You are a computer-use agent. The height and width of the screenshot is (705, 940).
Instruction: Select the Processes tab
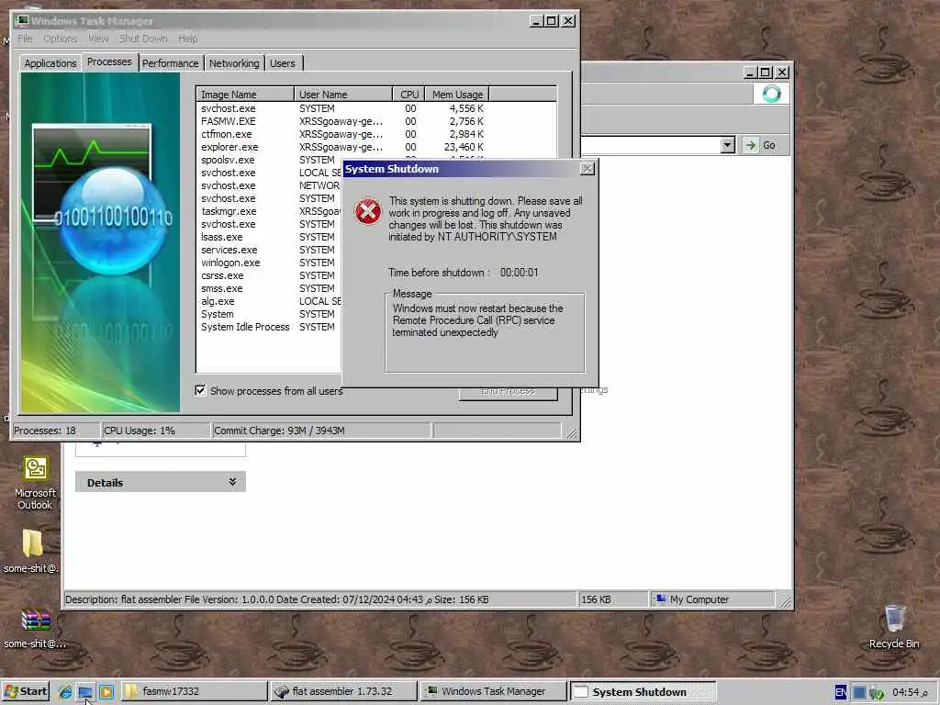pos(109,62)
